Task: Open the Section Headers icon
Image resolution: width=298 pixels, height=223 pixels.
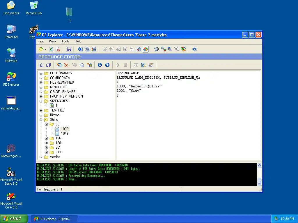Action: click(94, 49)
